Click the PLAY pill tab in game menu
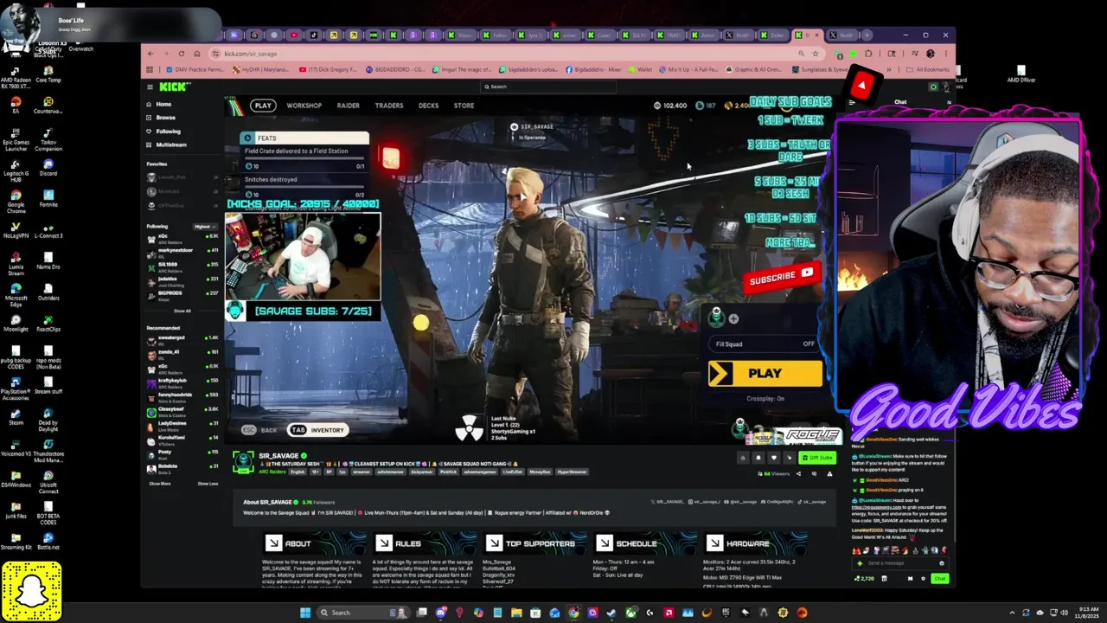1107x623 pixels. click(x=263, y=106)
